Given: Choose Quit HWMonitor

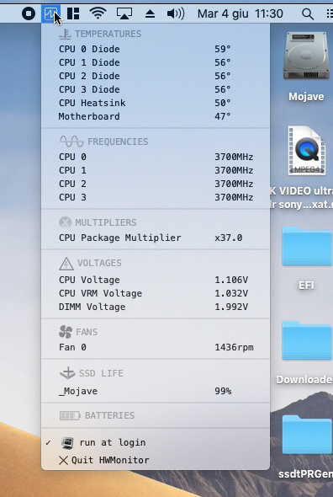Looking at the screenshot, I should pos(156,460).
